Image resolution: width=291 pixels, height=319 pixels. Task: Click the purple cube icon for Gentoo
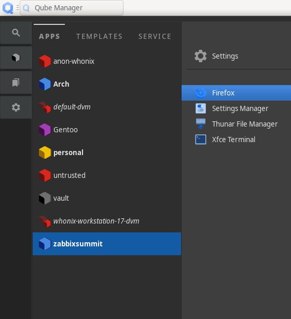click(x=45, y=130)
